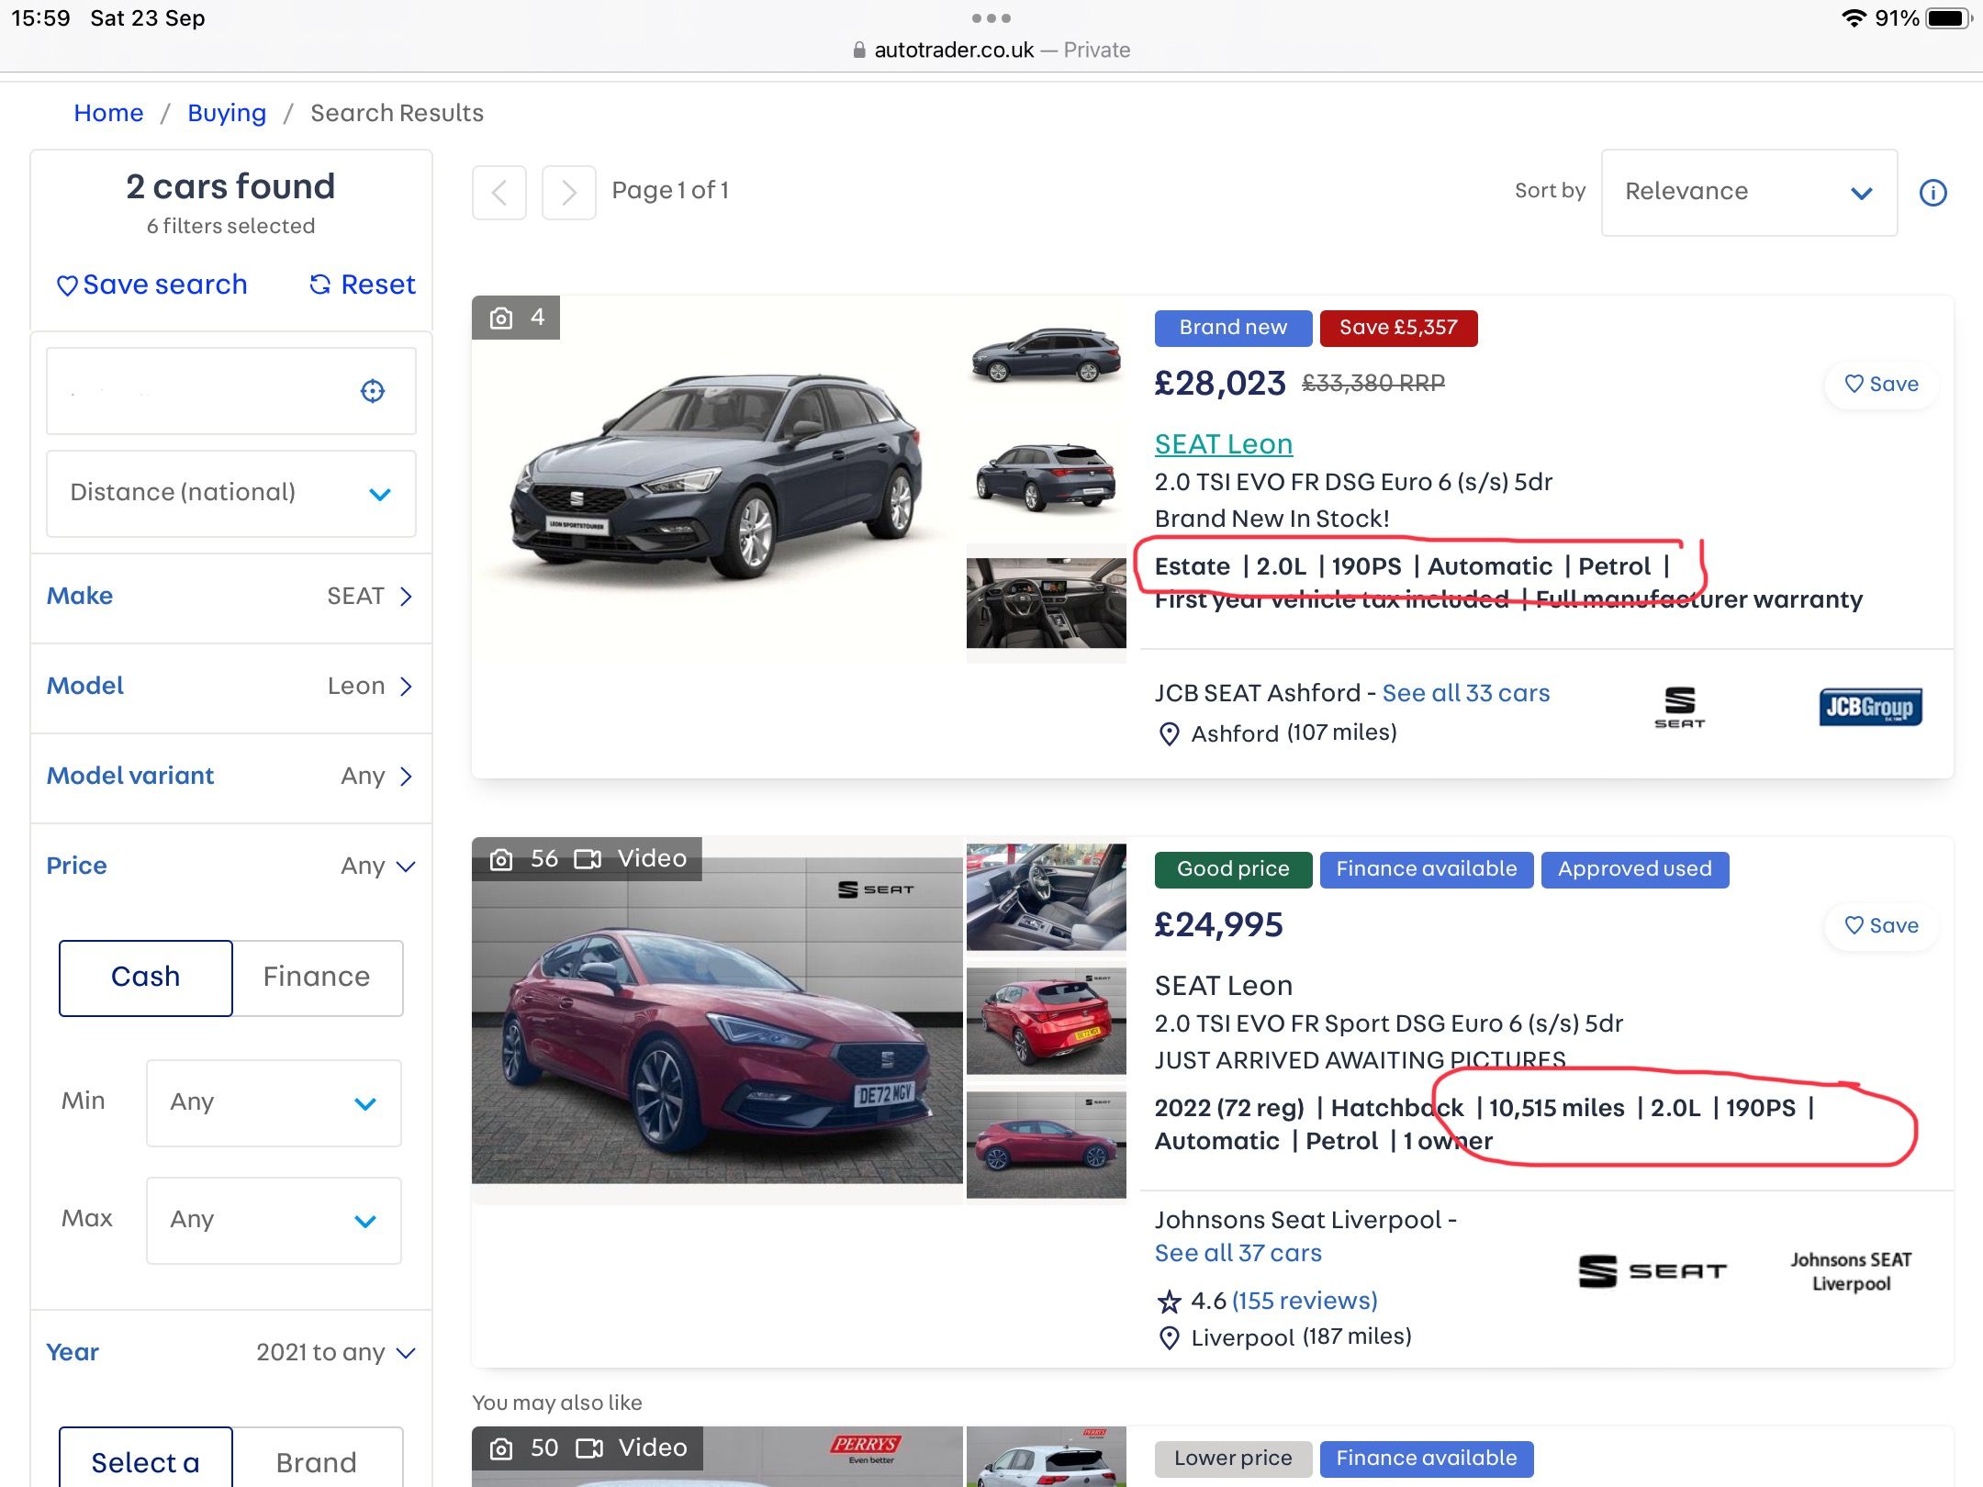Open See all 33 cars link
1983x1487 pixels.
1465,693
